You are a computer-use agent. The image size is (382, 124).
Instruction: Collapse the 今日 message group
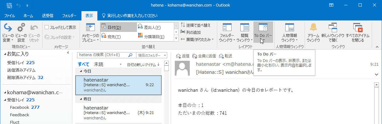click(81, 71)
